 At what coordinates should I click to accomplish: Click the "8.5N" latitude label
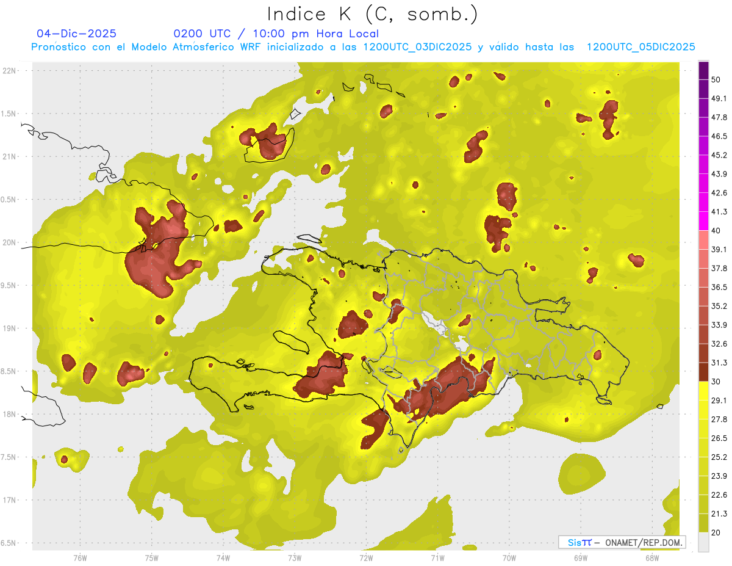click(9, 371)
